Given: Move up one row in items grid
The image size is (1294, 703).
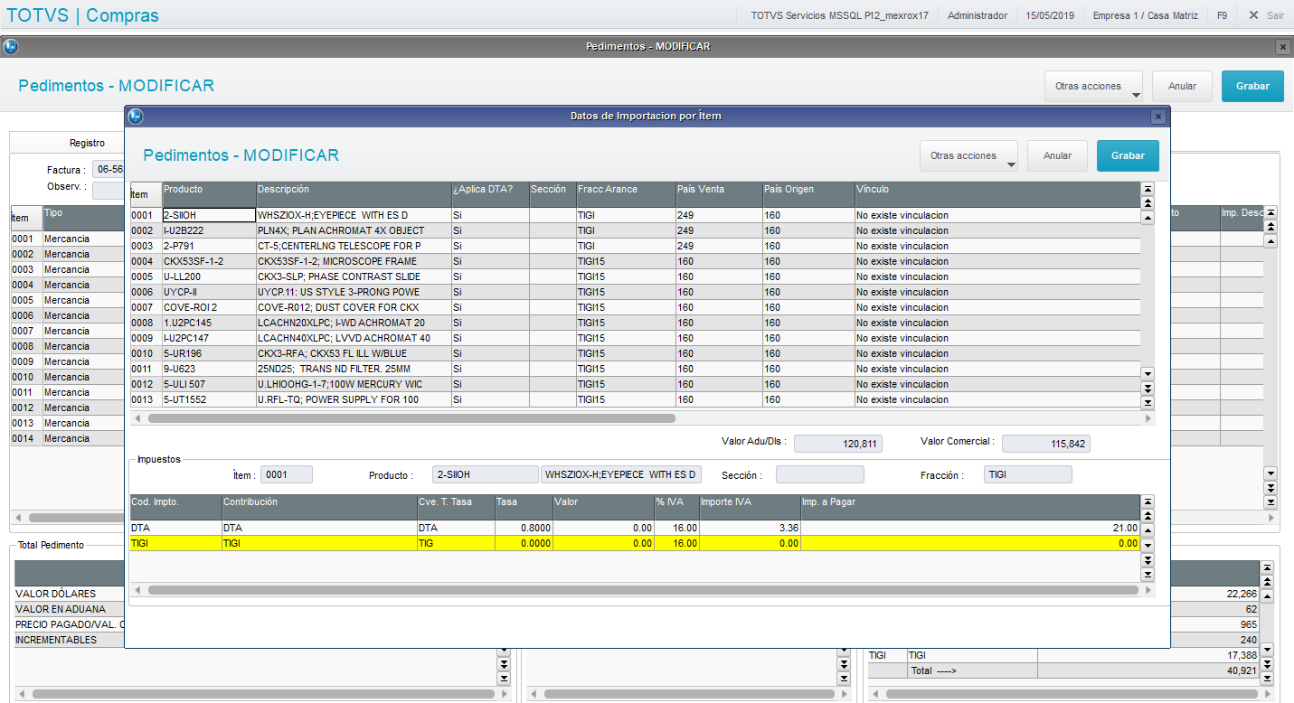Looking at the screenshot, I should click(x=1148, y=218).
